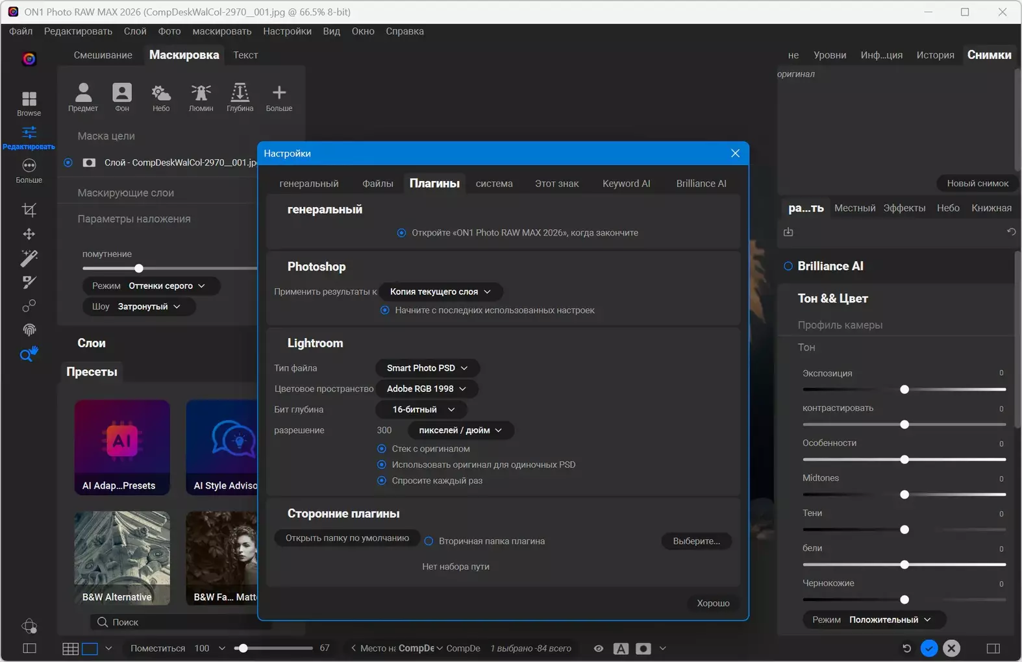Open the 'Фото' menu in menu bar
The height and width of the screenshot is (662, 1022).
(169, 31)
